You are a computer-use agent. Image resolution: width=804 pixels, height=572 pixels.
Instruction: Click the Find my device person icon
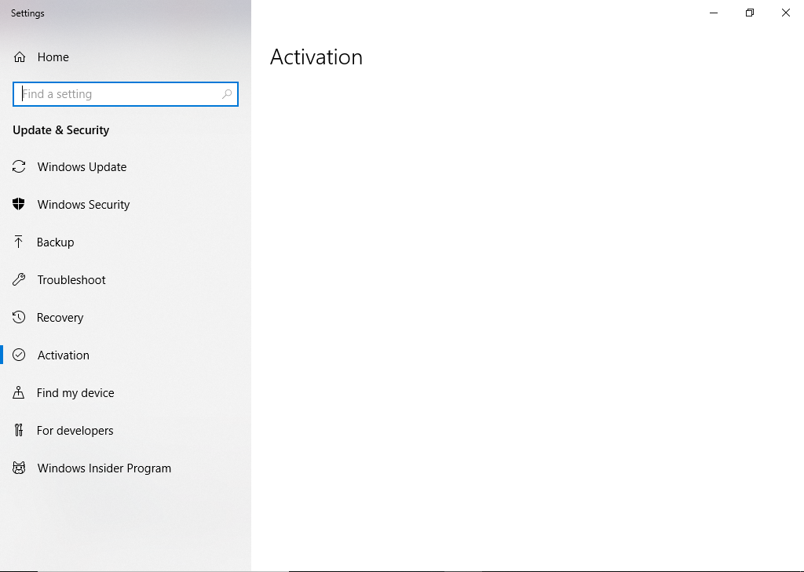(19, 392)
